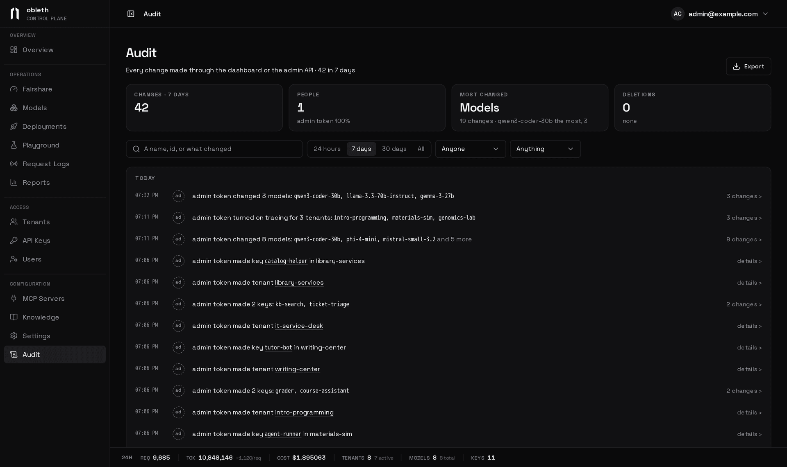This screenshot has height=467, width=787.
Task: Click the Fairshare gauge icon
Action: pyautogui.click(x=14, y=89)
